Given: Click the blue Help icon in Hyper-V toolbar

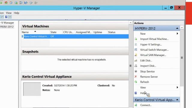Looking at the screenshot, I should pos(6,17).
